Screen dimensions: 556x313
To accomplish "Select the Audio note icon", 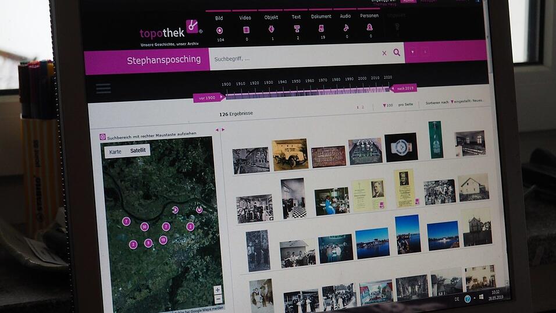I will 345,27.
